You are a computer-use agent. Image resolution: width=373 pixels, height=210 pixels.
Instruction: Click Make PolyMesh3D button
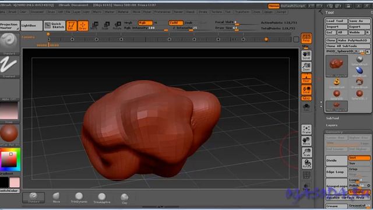[354, 40]
